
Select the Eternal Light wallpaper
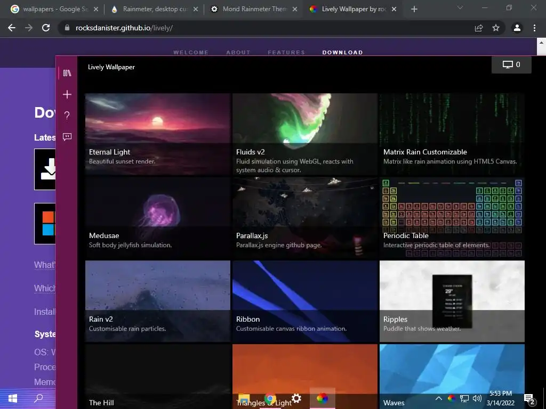(x=158, y=134)
